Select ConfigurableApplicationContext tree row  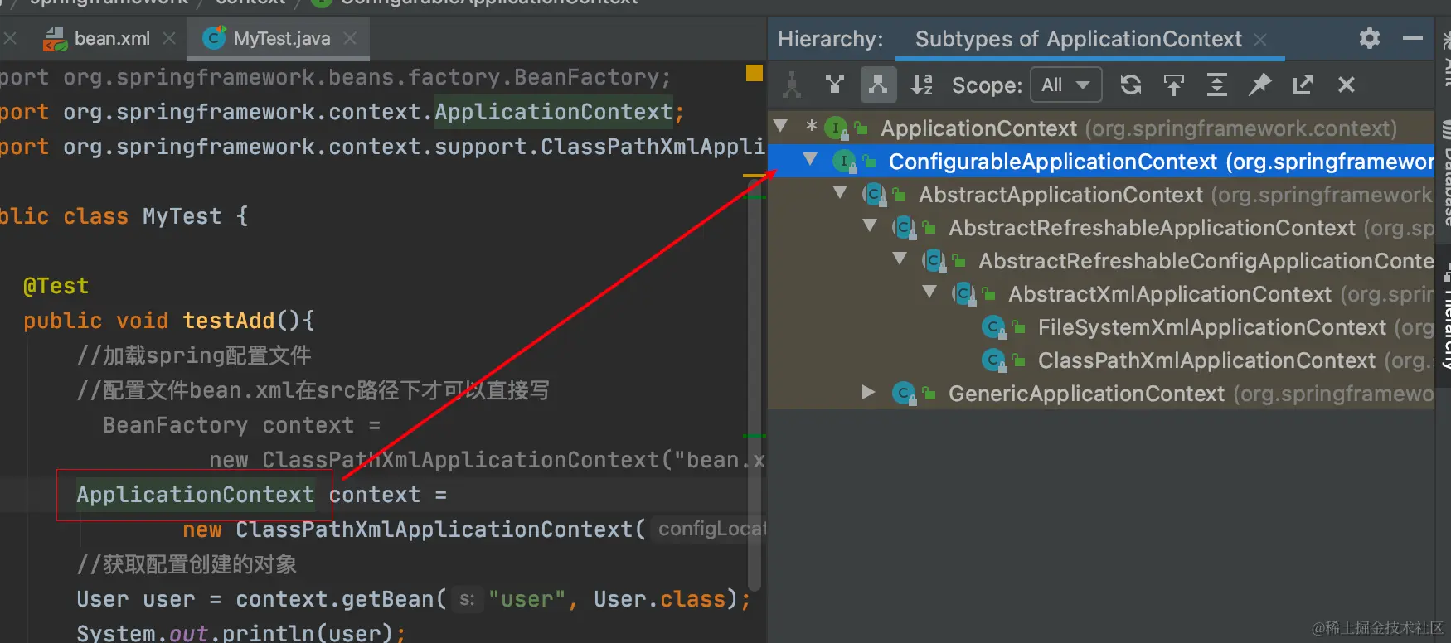(x=1101, y=162)
